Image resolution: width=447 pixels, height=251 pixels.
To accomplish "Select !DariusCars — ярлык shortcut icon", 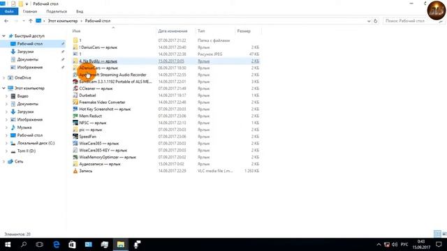I will [75, 47].
